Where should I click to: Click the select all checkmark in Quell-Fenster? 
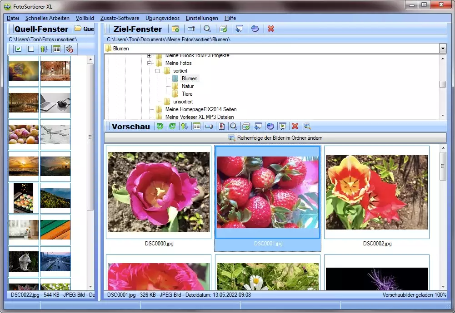tap(18, 49)
